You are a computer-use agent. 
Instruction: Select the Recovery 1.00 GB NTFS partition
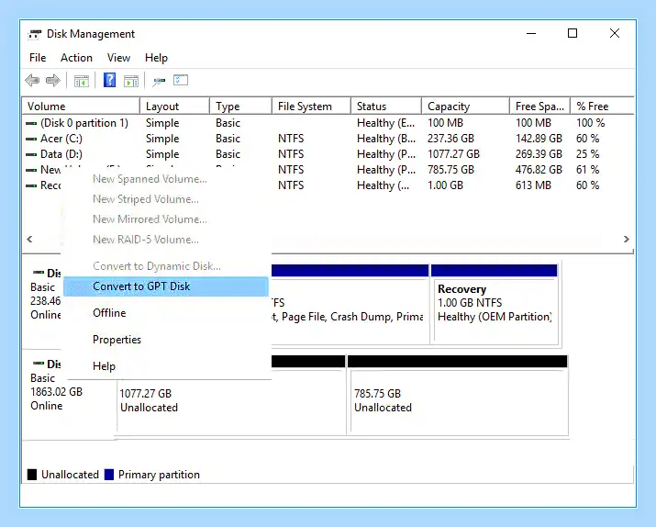coord(495,304)
